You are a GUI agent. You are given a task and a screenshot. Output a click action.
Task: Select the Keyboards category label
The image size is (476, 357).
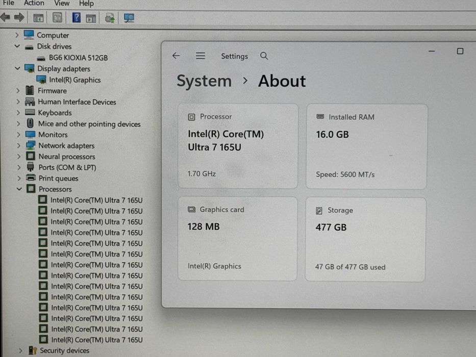[x=55, y=113]
